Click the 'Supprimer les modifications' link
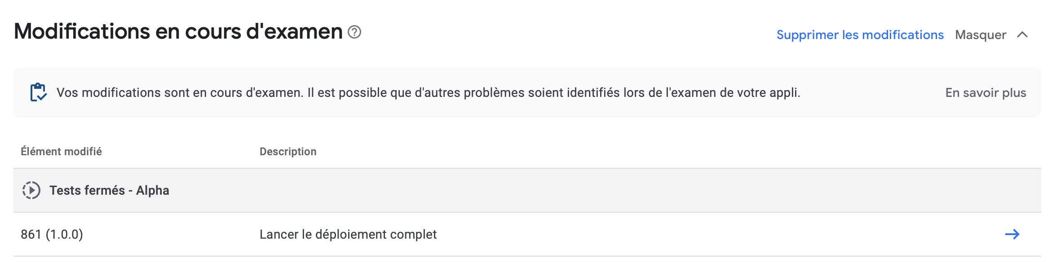 coord(860,35)
